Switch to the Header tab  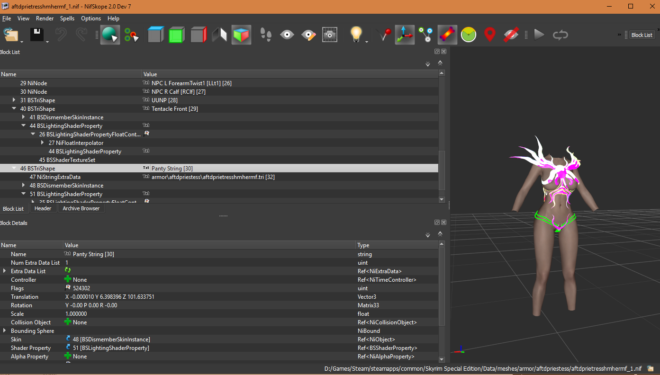pyautogui.click(x=43, y=208)
